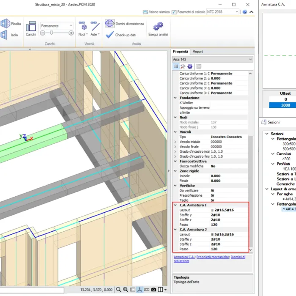Open the split view dropdown arrow
Viewport: 296px width, 296px height.
click(165, 290)
